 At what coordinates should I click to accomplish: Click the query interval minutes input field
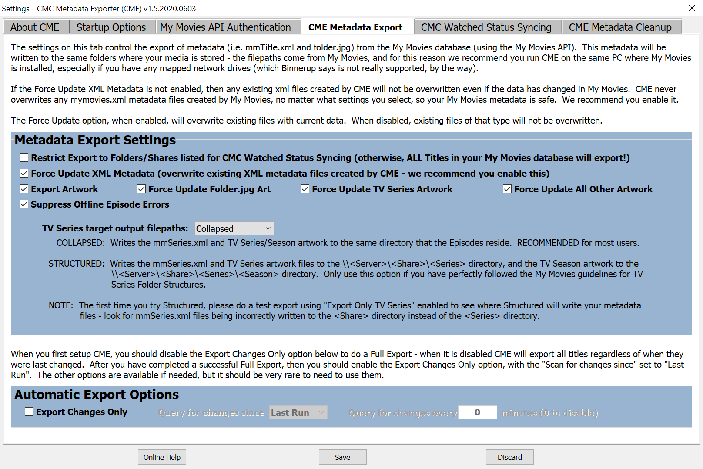click(478, 412)
